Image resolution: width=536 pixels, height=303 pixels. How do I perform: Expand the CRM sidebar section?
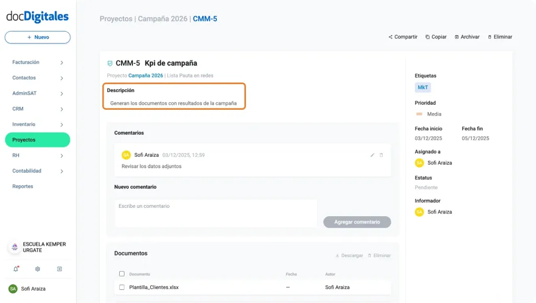click(37, 108)
